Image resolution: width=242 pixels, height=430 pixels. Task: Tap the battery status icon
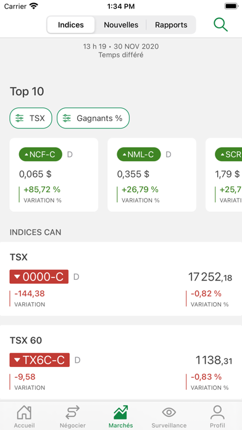point(231,6)
